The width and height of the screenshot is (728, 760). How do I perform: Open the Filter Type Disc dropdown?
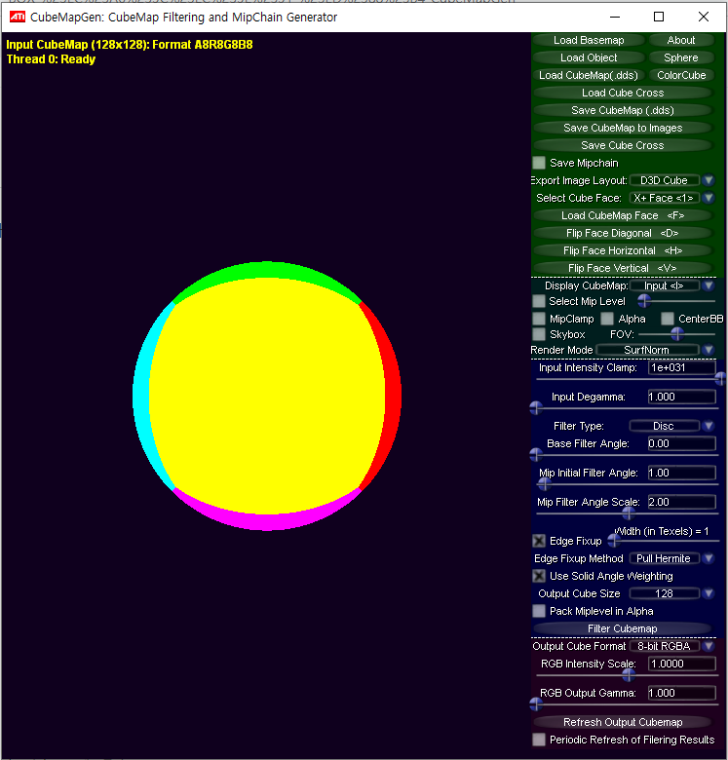pos(664,426)
